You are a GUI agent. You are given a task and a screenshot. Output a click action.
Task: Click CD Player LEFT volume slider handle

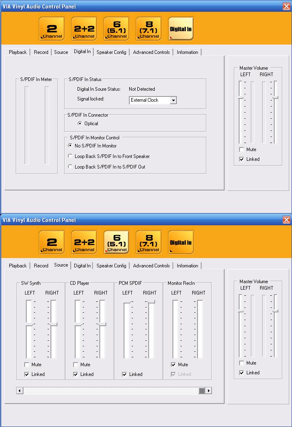pyautogui.click(x=78, y=325)
